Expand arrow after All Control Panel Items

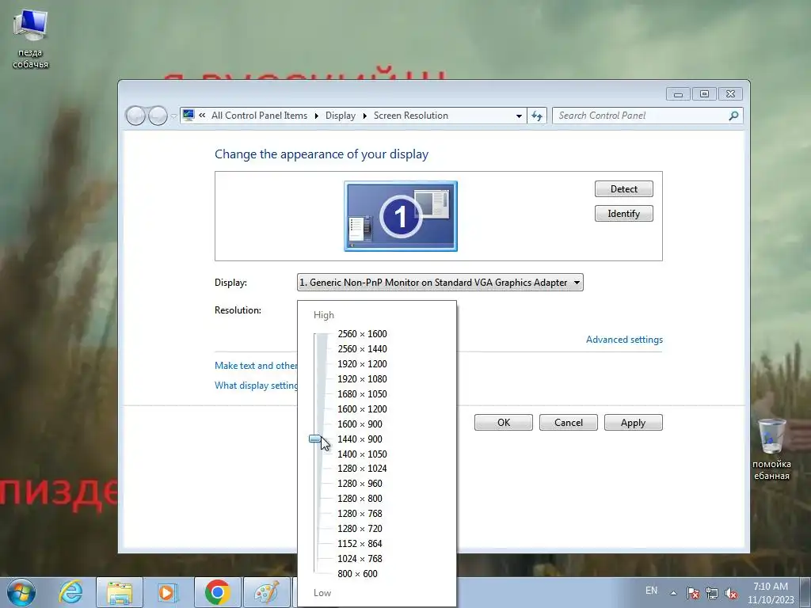(x=317, y=116)
